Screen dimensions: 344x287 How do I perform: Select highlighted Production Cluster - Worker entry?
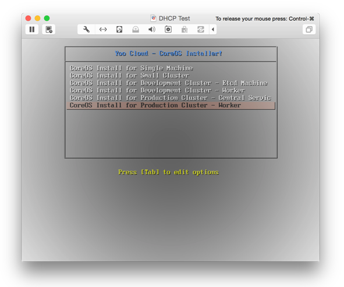click(171, 105)
